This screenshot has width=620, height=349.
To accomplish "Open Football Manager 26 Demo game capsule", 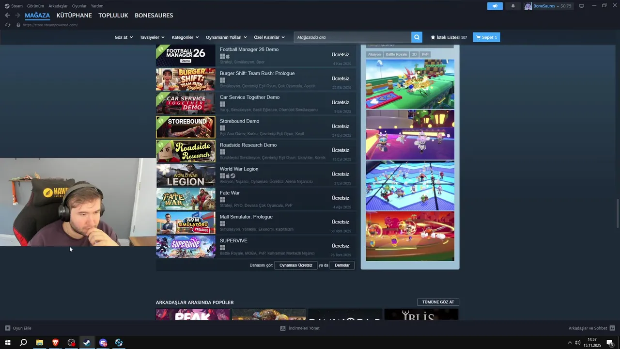I will pyautogui.click(x=186, y=55).
